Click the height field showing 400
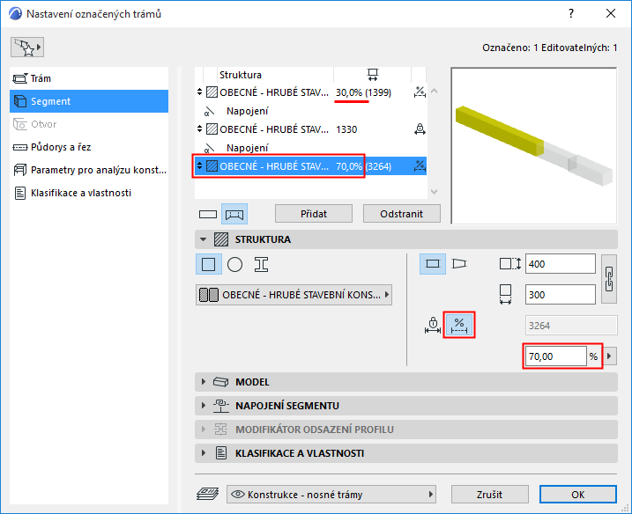Image resolution: width=632 pixels, height=514 pixels. point(561,264)
